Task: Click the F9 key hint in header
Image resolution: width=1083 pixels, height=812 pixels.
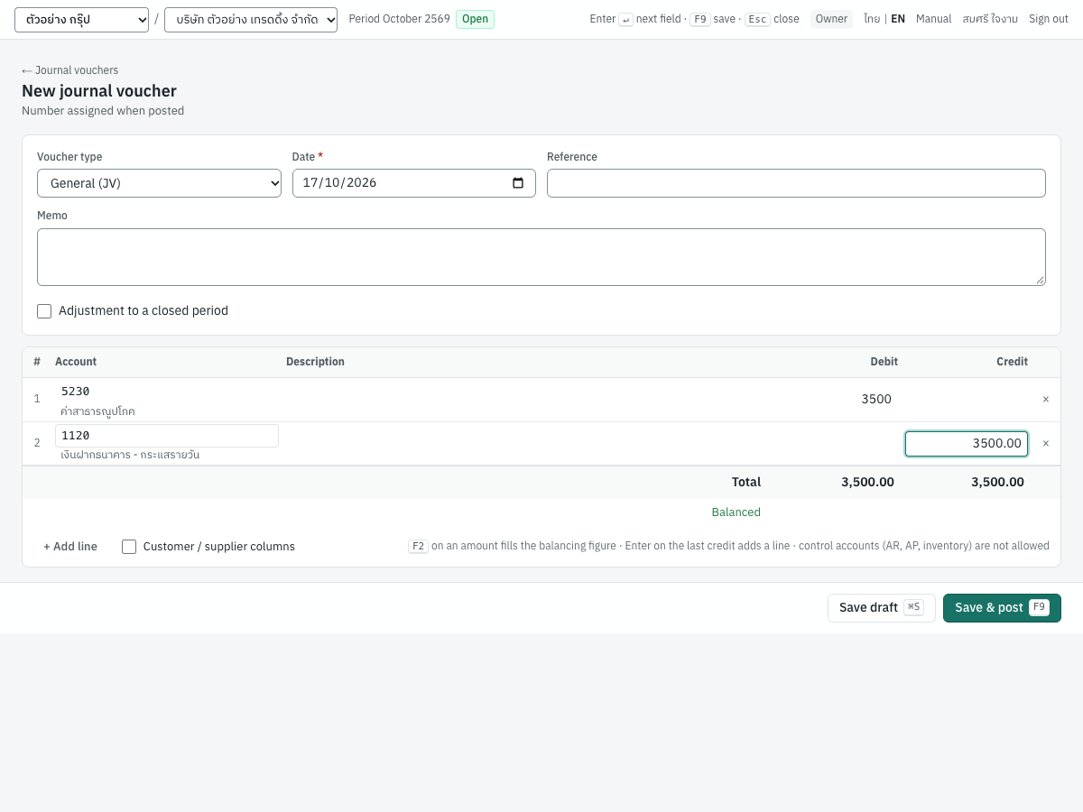Action: [700, 19]
